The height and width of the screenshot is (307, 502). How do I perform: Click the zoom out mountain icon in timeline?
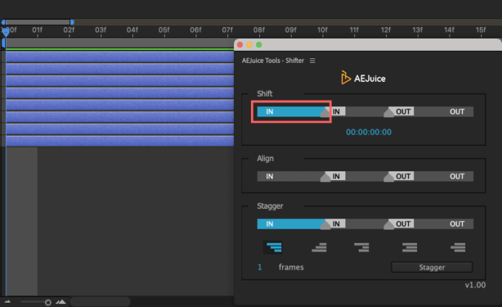tap(7, 302)
